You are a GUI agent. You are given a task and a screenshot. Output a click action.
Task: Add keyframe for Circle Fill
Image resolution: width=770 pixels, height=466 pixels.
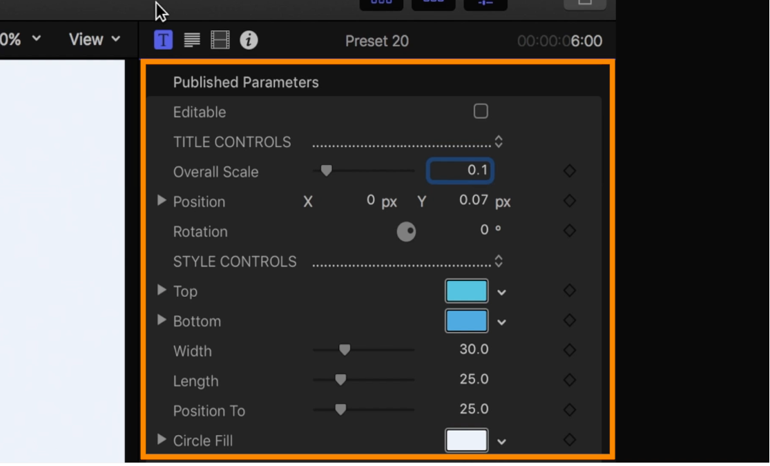(570, 440)
